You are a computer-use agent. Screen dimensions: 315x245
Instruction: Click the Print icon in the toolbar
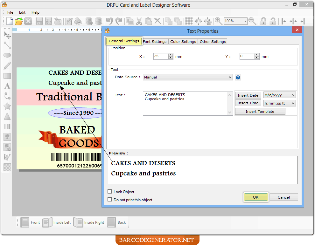point(78,21)
